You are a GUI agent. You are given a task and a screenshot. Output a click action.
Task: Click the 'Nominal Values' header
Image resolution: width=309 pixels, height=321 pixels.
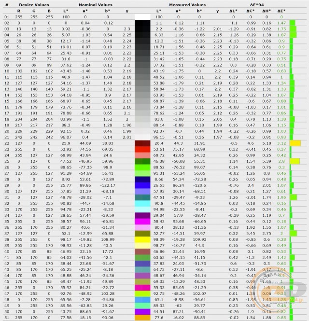pyautogui.click(x=96, y=5)
